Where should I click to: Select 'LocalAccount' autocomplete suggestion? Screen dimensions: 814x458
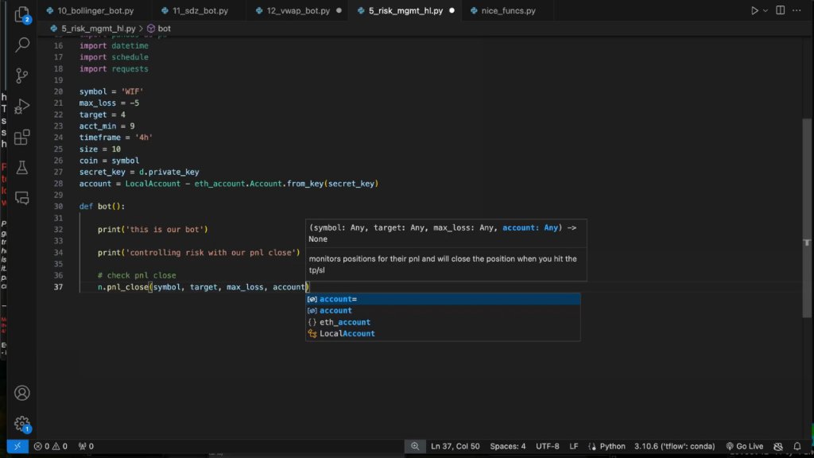443,333
